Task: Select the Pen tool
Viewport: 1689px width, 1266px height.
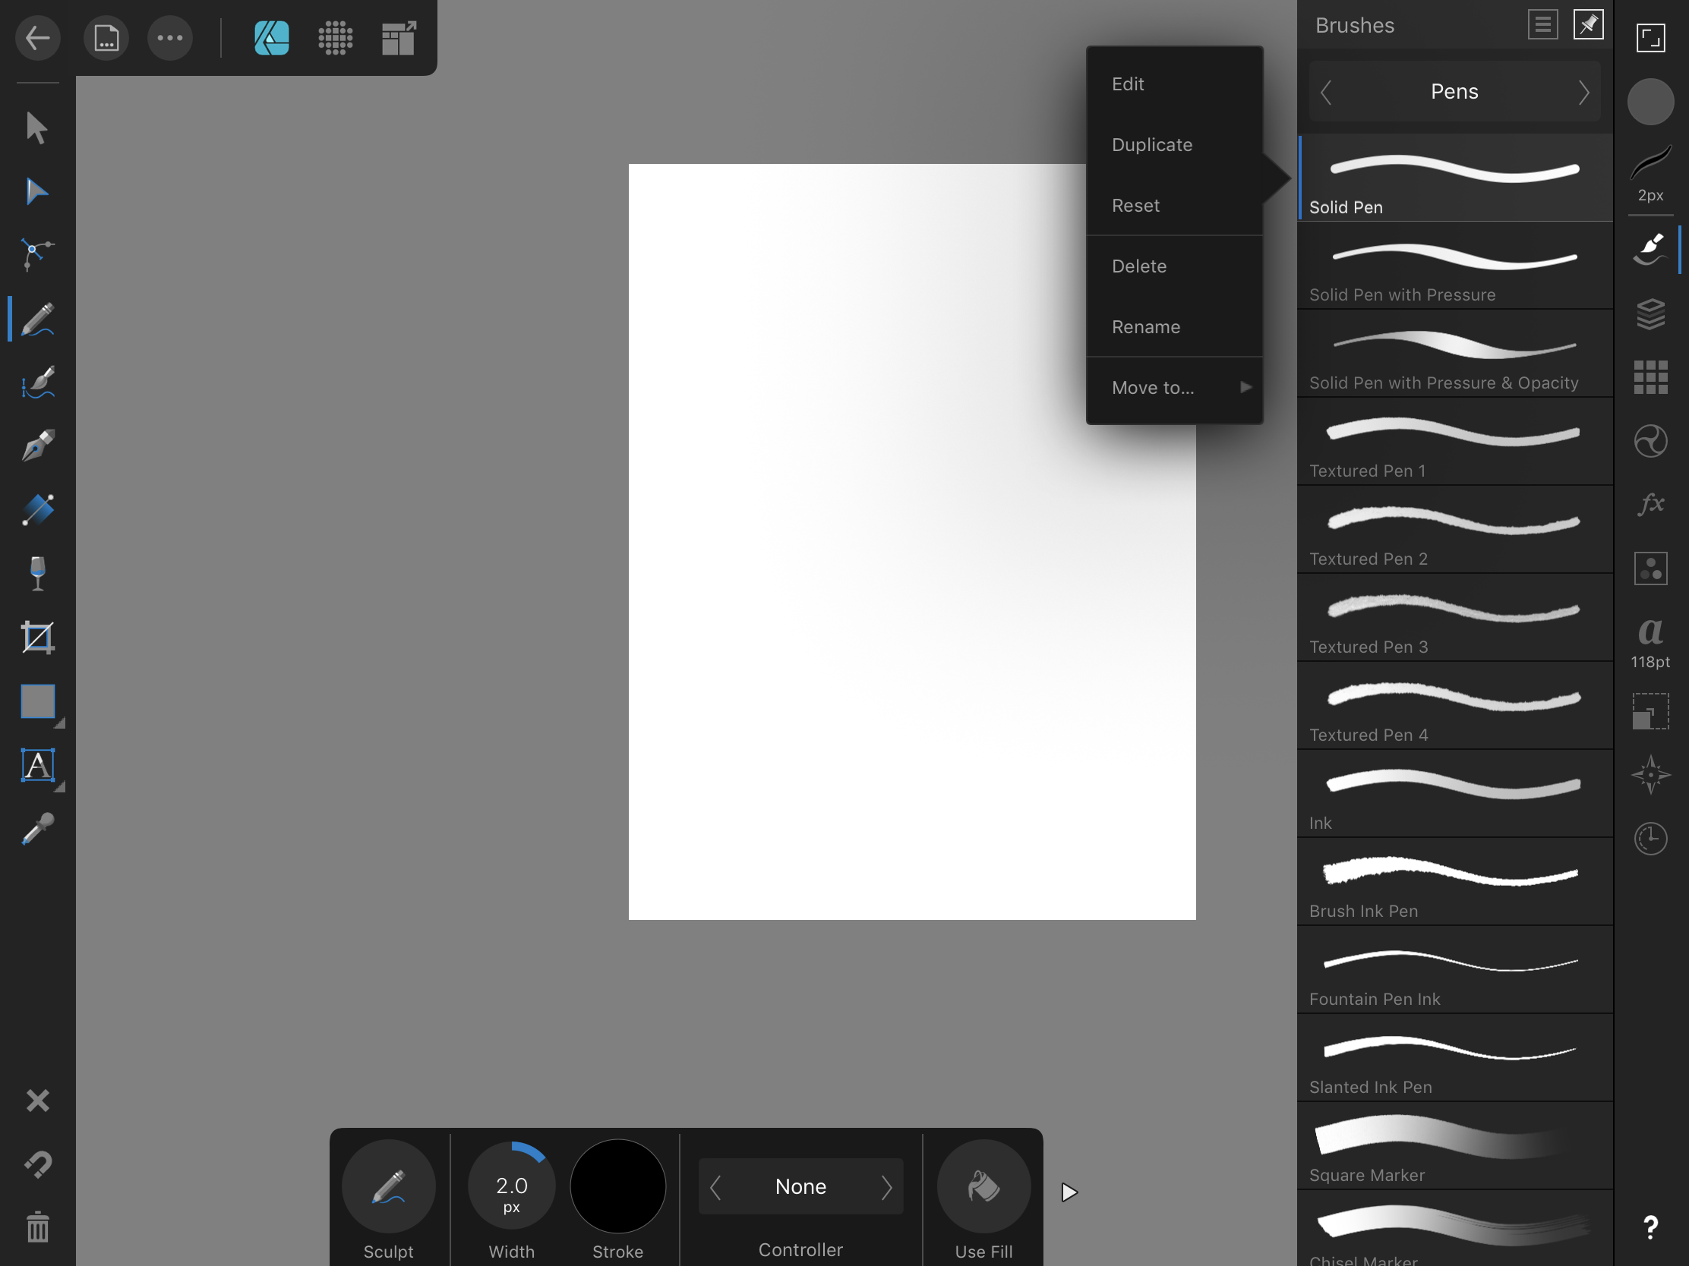Action: 36,446
